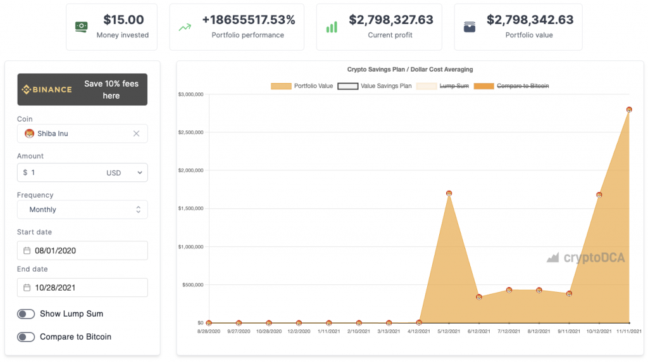Clear the Shiba Inu coin selection

pos(137,134)
